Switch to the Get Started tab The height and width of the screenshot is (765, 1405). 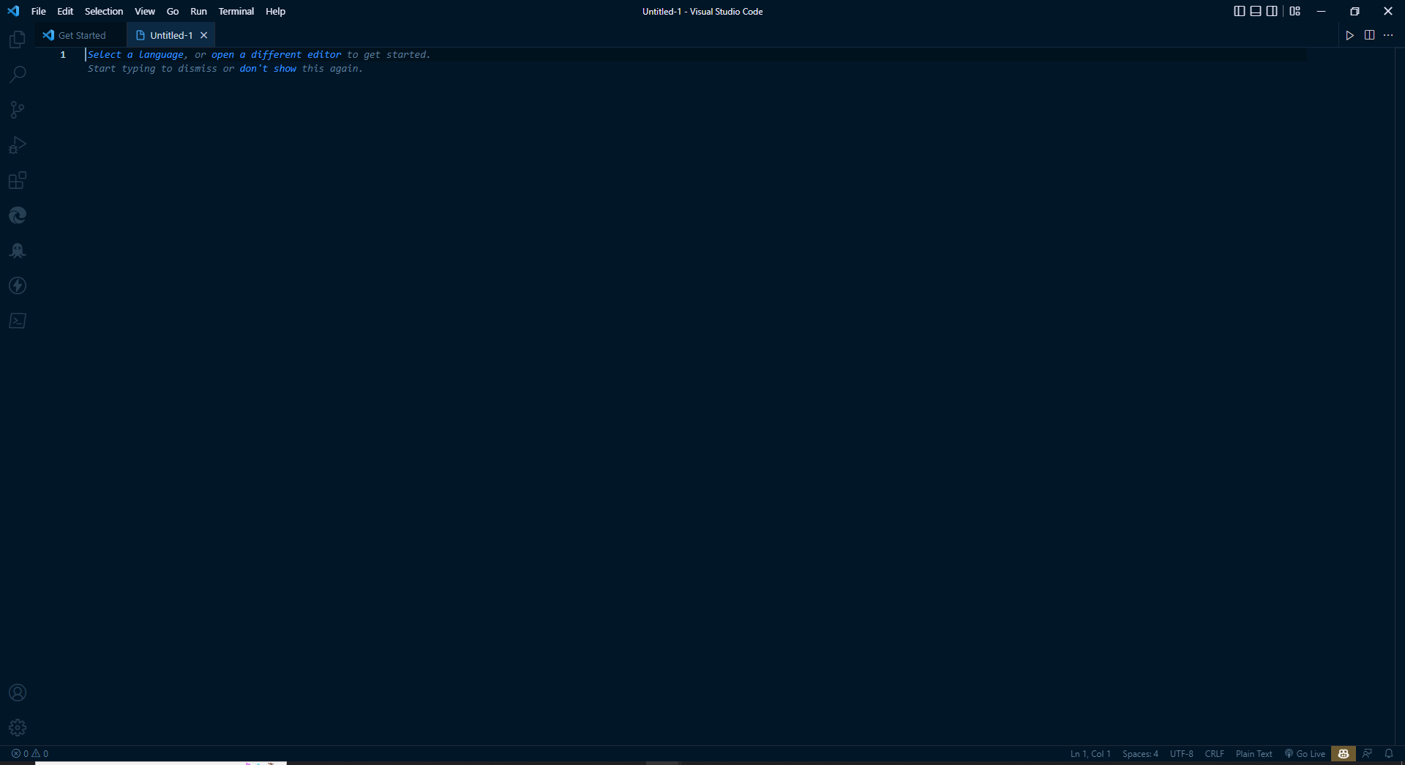click(x=80, y=34)
